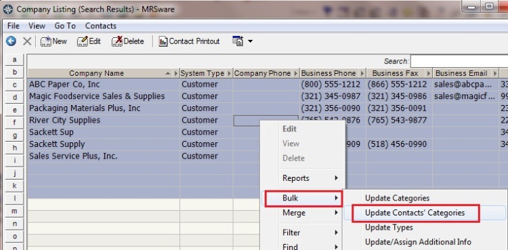Click into the Search input field
The width and height of the screenshot is (508, 250).
459,61
